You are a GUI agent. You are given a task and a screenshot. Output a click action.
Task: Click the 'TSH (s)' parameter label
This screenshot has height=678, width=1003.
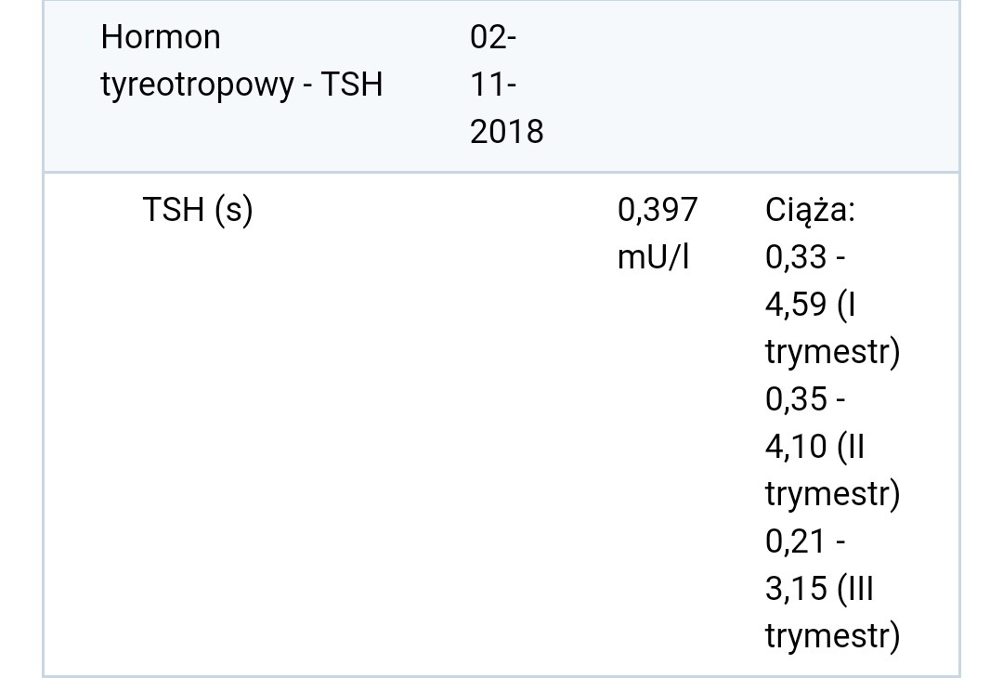[198, 211]
